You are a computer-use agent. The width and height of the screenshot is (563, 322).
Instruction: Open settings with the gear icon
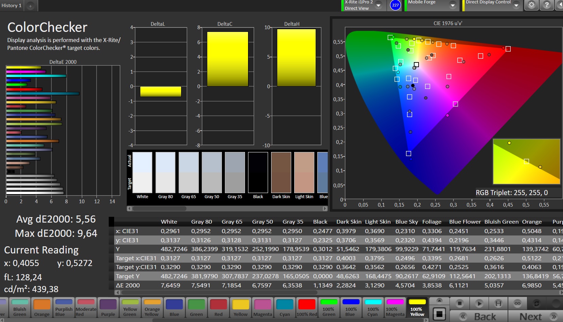tap(531, 5)
